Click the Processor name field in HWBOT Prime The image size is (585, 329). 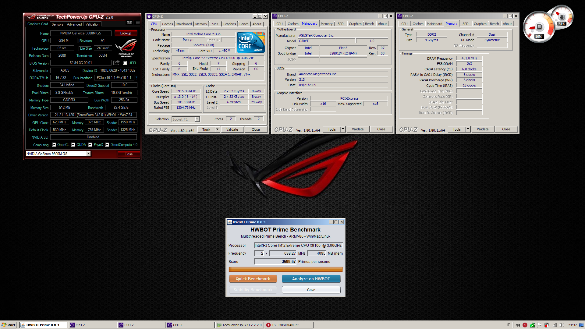pyautogui.click(x=299, y=245)
